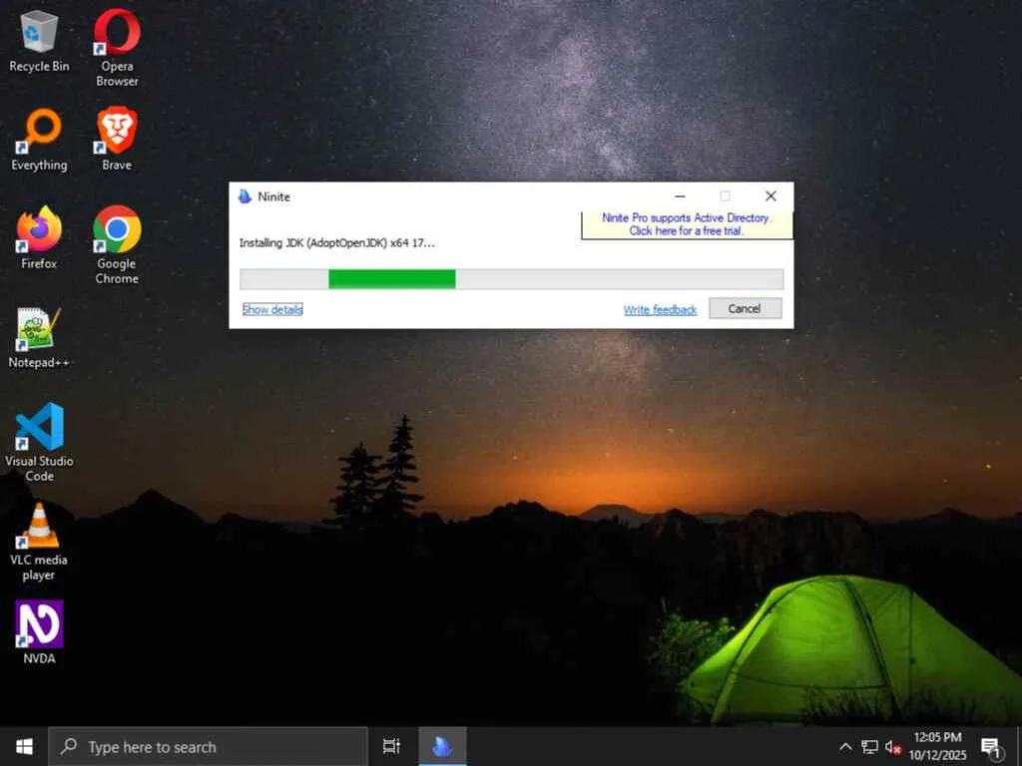The width and height of the screenshot is (1022, 766).
Task: Select the Everything search shortcut
Action: pos(39,140)
